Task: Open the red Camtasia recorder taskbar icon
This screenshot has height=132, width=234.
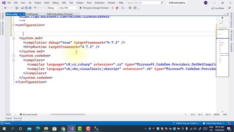Action: pyautogui.click(x=88, y=129)
